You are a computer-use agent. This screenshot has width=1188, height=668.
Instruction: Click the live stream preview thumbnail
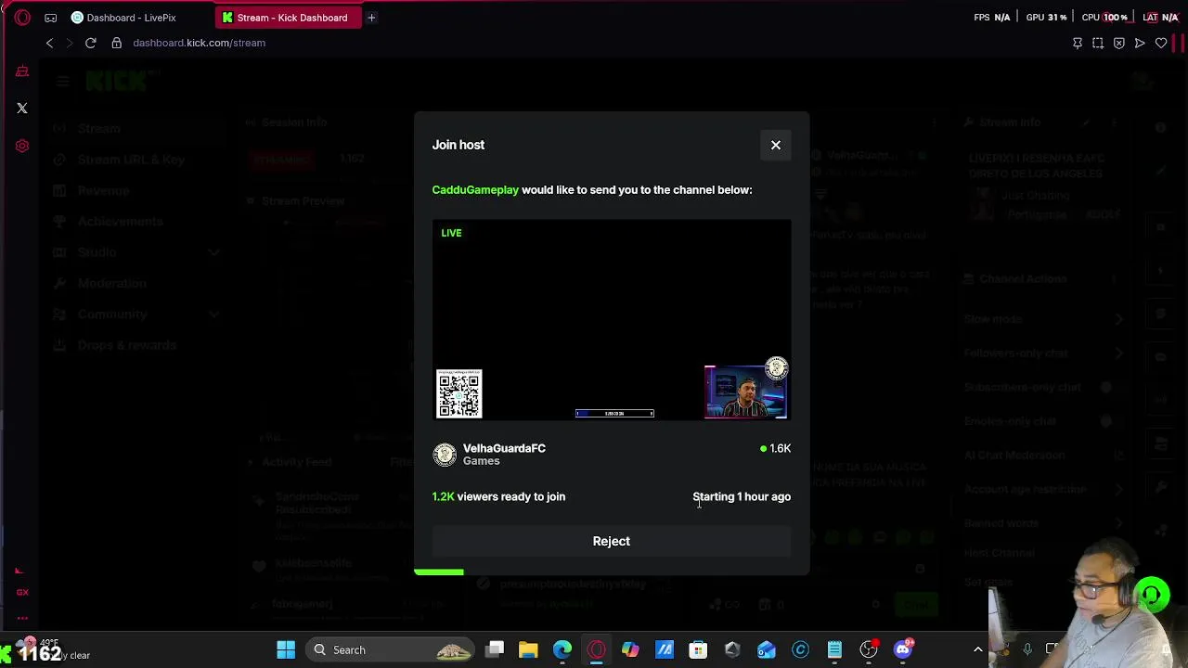point(612,320)
